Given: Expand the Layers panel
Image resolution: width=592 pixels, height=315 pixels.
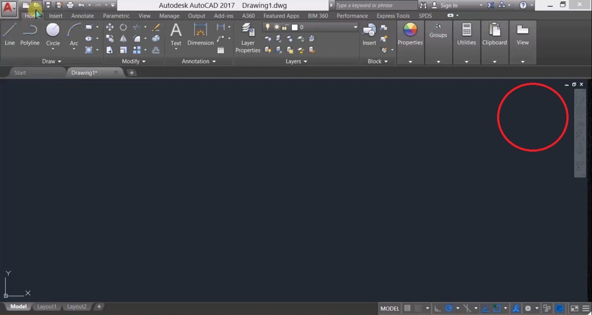Looking at the screenshot, I should click(296, 62).
